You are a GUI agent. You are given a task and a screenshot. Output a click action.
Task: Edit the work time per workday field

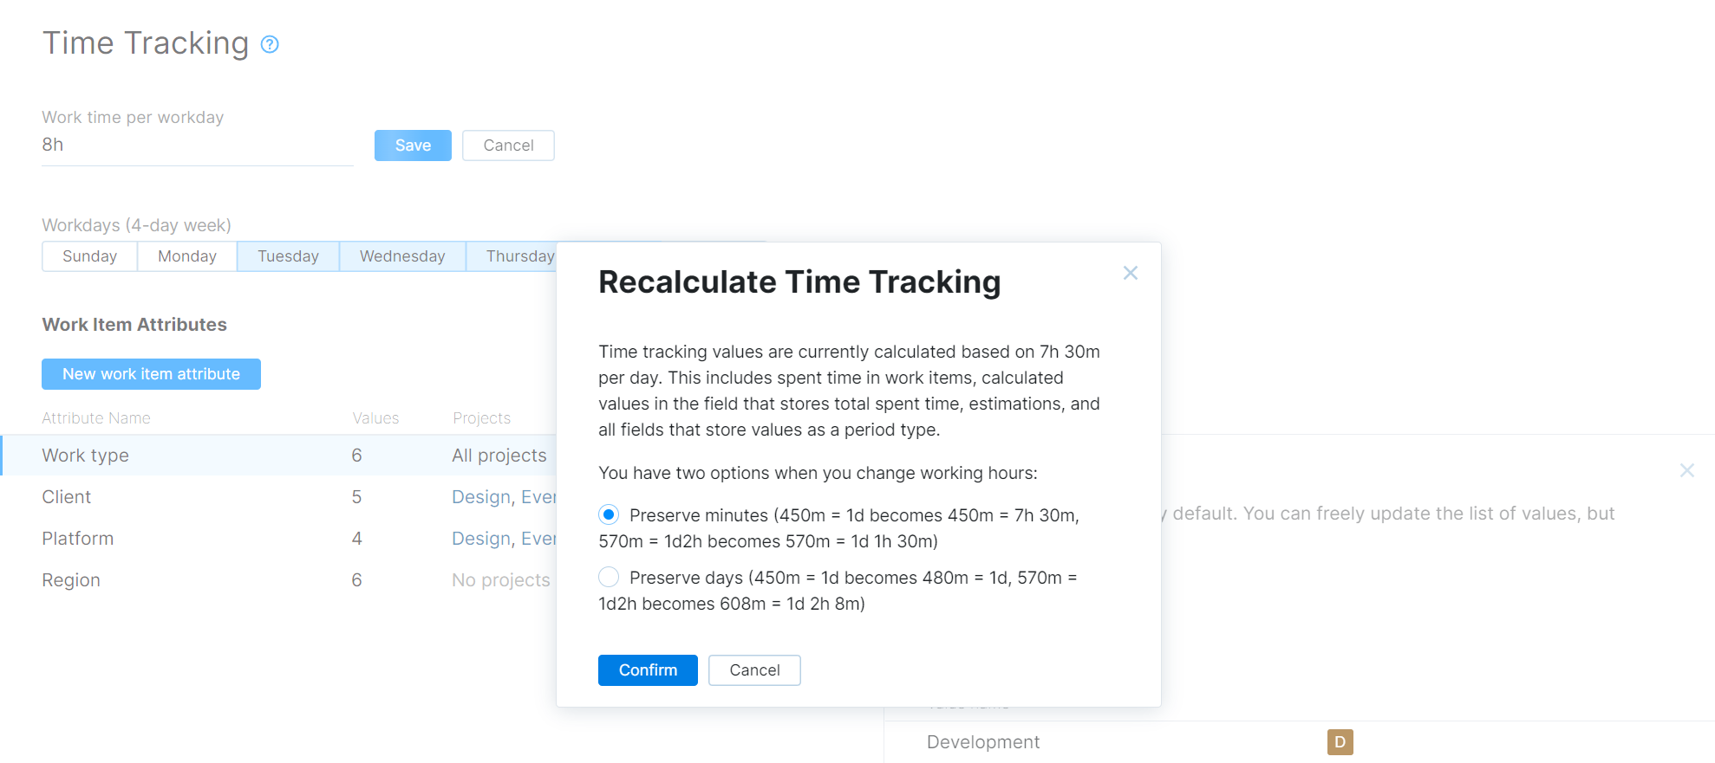197,145
